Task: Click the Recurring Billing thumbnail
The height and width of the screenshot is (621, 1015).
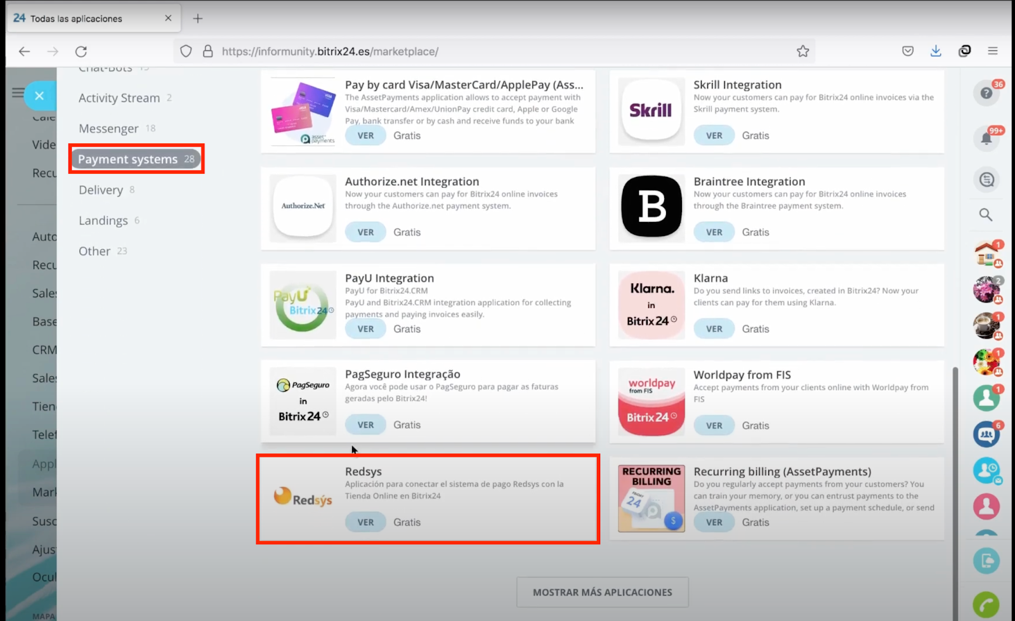Action: [652, 498]
